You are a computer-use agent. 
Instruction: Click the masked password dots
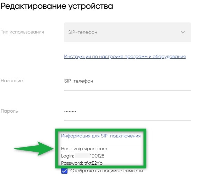coord(70,111)
